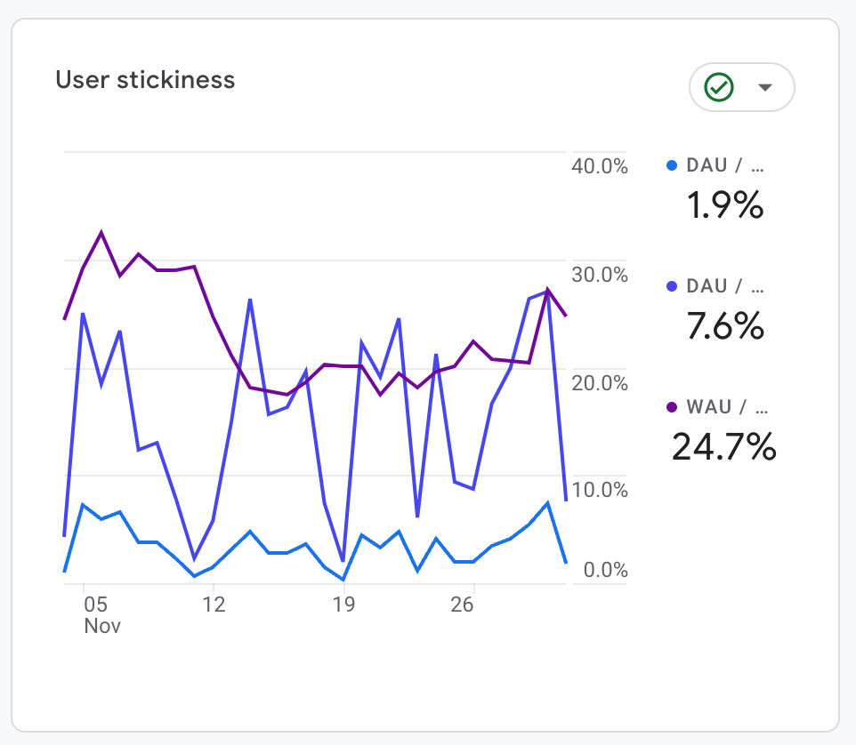856x745 pixels.
Task: Click the green checkmark status icon
Action: pos(718,87)
